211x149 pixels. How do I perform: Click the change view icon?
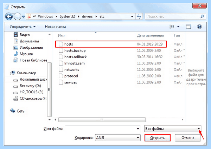172,27
